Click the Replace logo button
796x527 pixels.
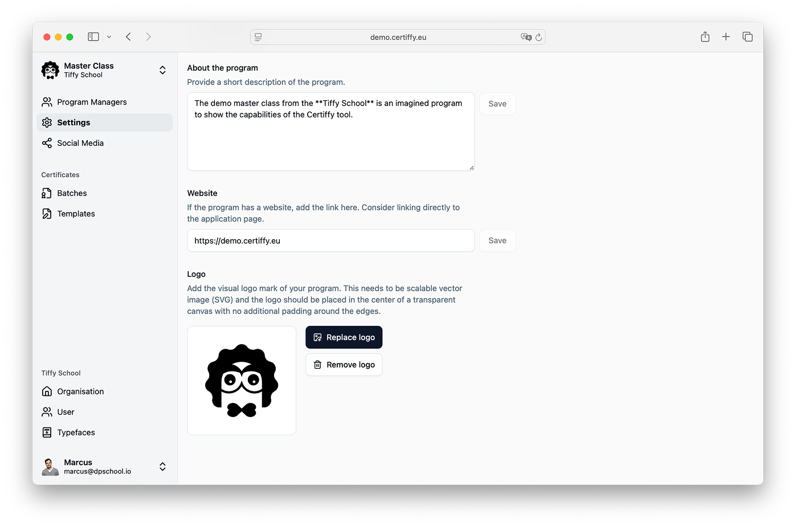point(344,337)
